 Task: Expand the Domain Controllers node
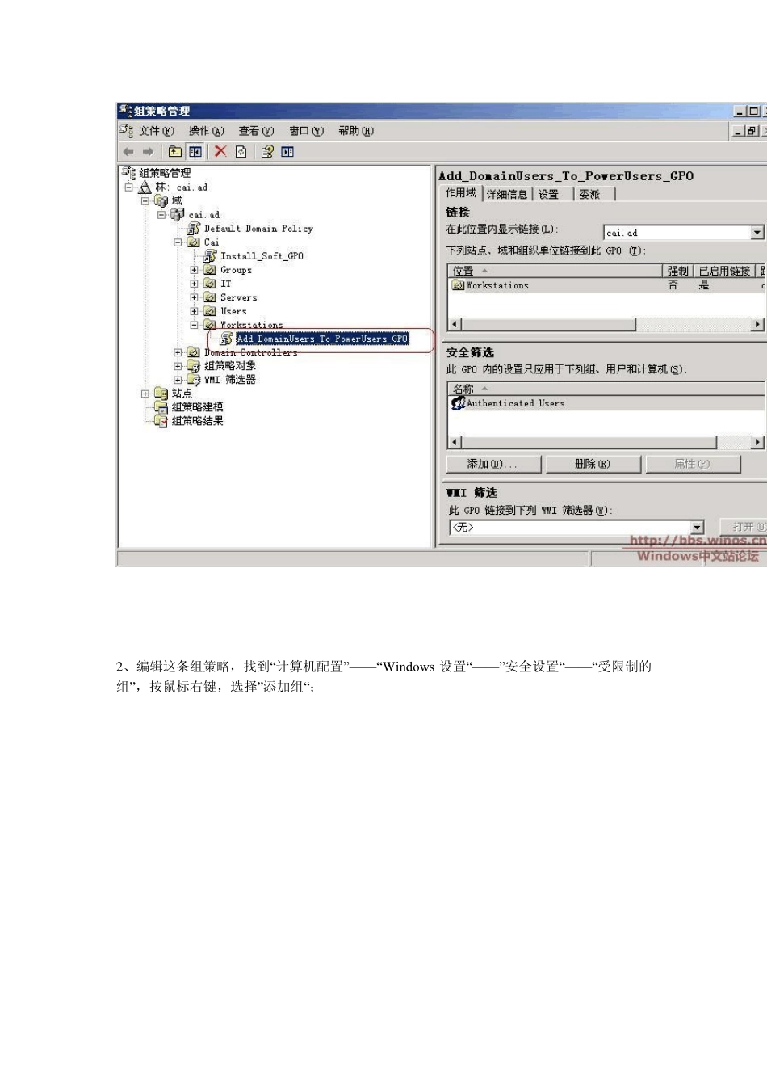(x=178, y=352)
